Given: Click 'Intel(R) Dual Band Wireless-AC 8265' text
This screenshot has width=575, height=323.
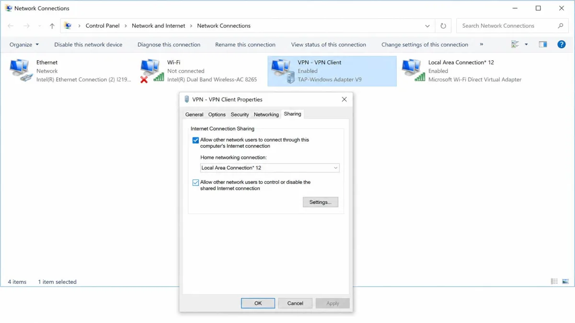Looking at the screenshot, I should (212, 79).
